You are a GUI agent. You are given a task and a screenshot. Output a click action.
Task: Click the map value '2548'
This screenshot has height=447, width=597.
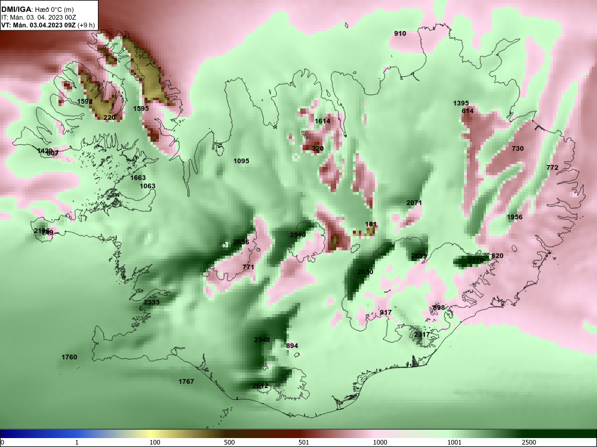[262, 340]
